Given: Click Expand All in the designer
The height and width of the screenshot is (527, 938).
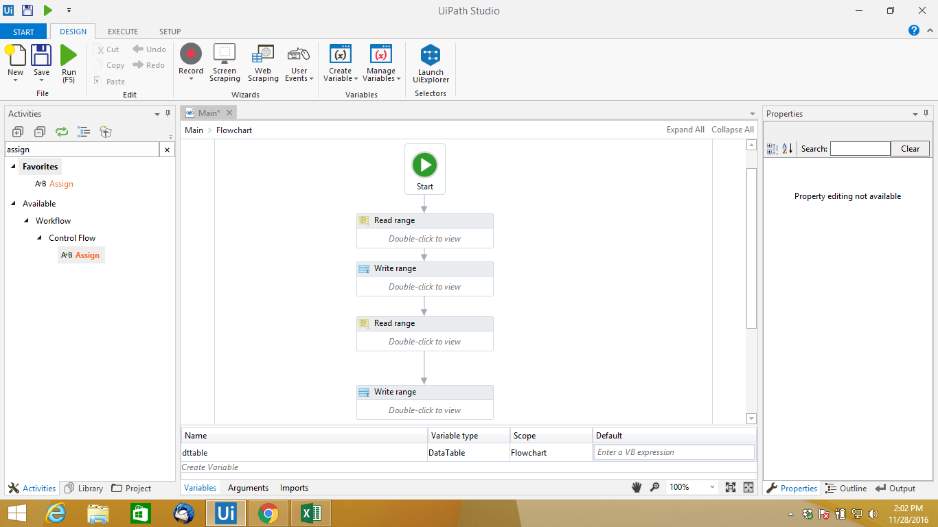Looking at the screenshot, I should pos(685,130).
